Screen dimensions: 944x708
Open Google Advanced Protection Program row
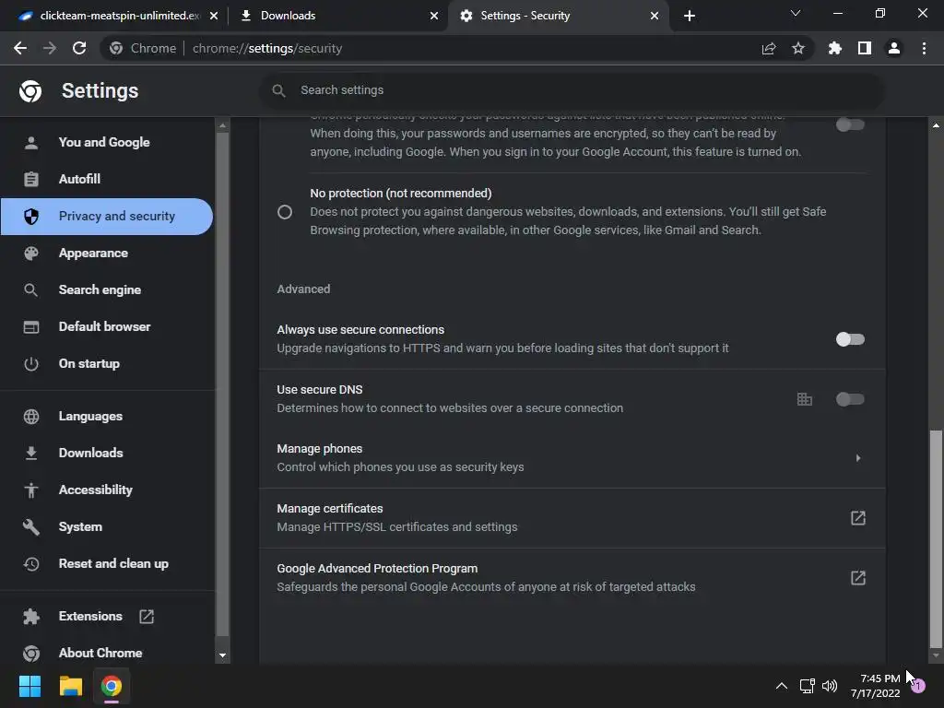click(x=572, y=578)
